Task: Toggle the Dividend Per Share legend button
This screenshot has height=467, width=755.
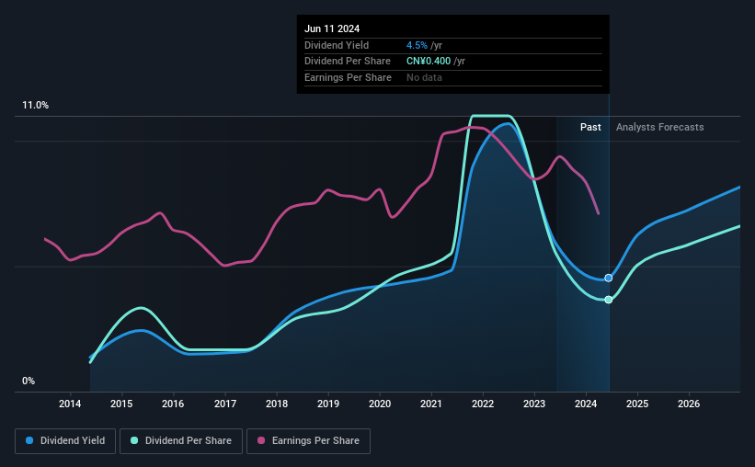Action: tap(181, 441)
